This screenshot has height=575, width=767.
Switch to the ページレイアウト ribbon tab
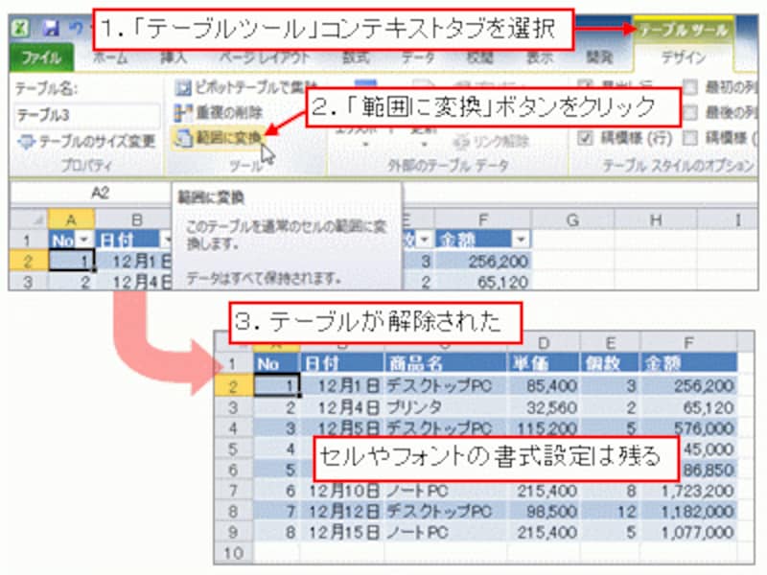(x=265, y=58)
